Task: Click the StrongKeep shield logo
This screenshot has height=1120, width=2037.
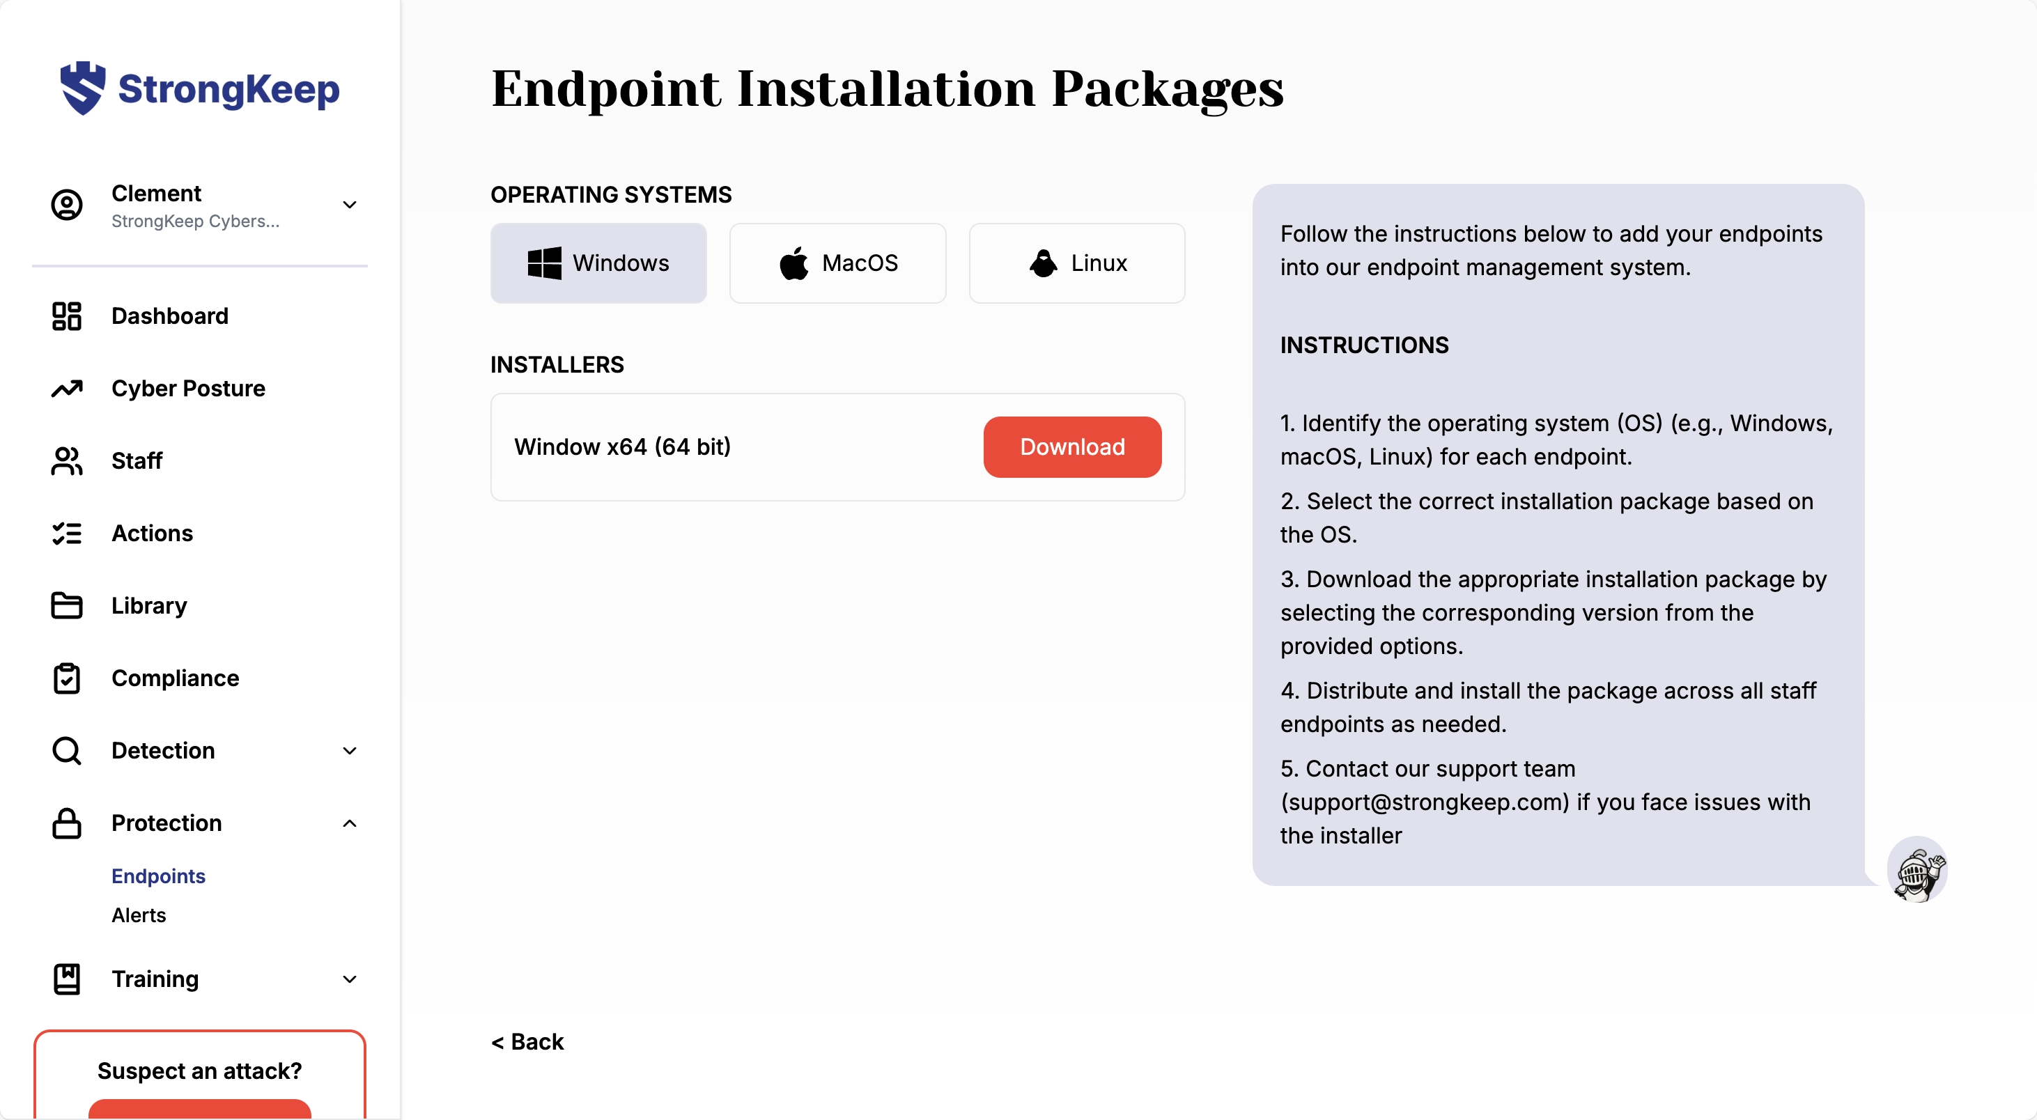Action: [82, 88]
